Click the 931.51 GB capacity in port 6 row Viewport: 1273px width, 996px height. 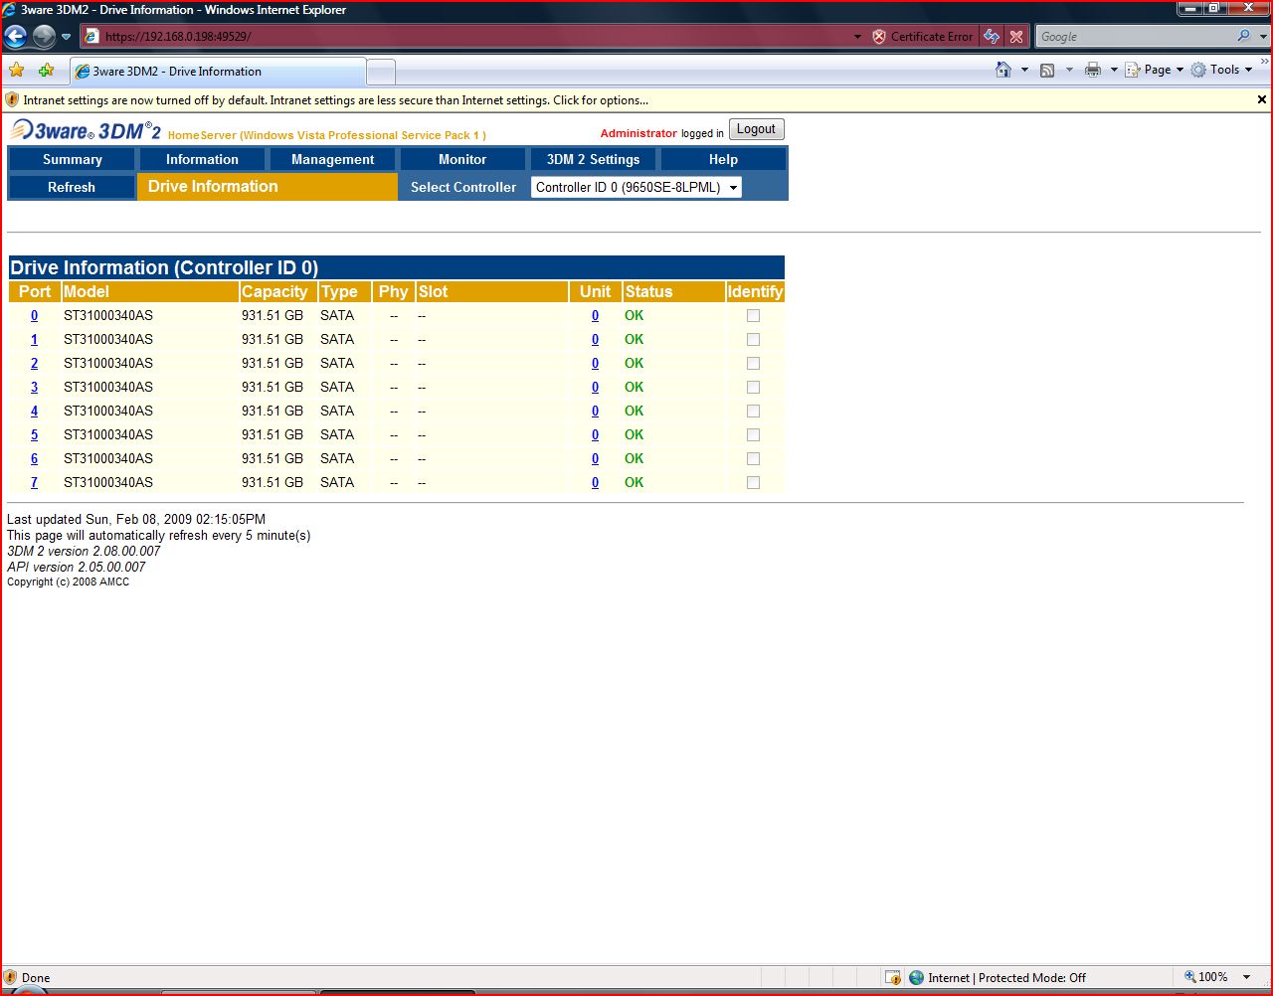click(273, 458)
